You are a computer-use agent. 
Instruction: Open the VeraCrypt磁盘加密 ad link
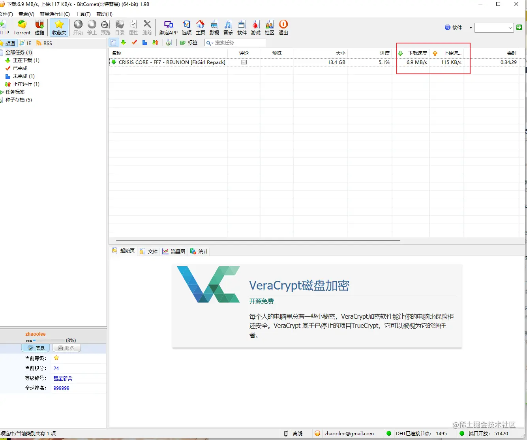click(x=299, y=286)
